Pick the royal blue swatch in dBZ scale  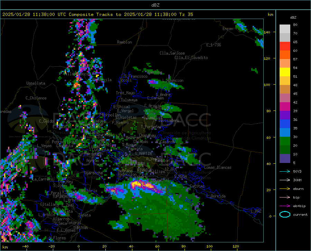coord(285,124)
